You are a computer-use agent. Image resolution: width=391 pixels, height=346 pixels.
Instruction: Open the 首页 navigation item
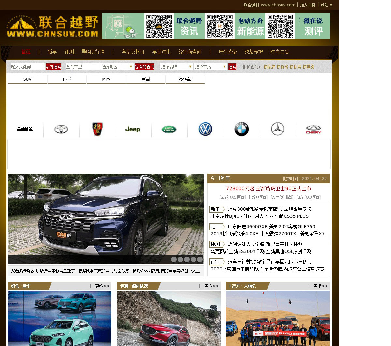(x=26, y=52)
